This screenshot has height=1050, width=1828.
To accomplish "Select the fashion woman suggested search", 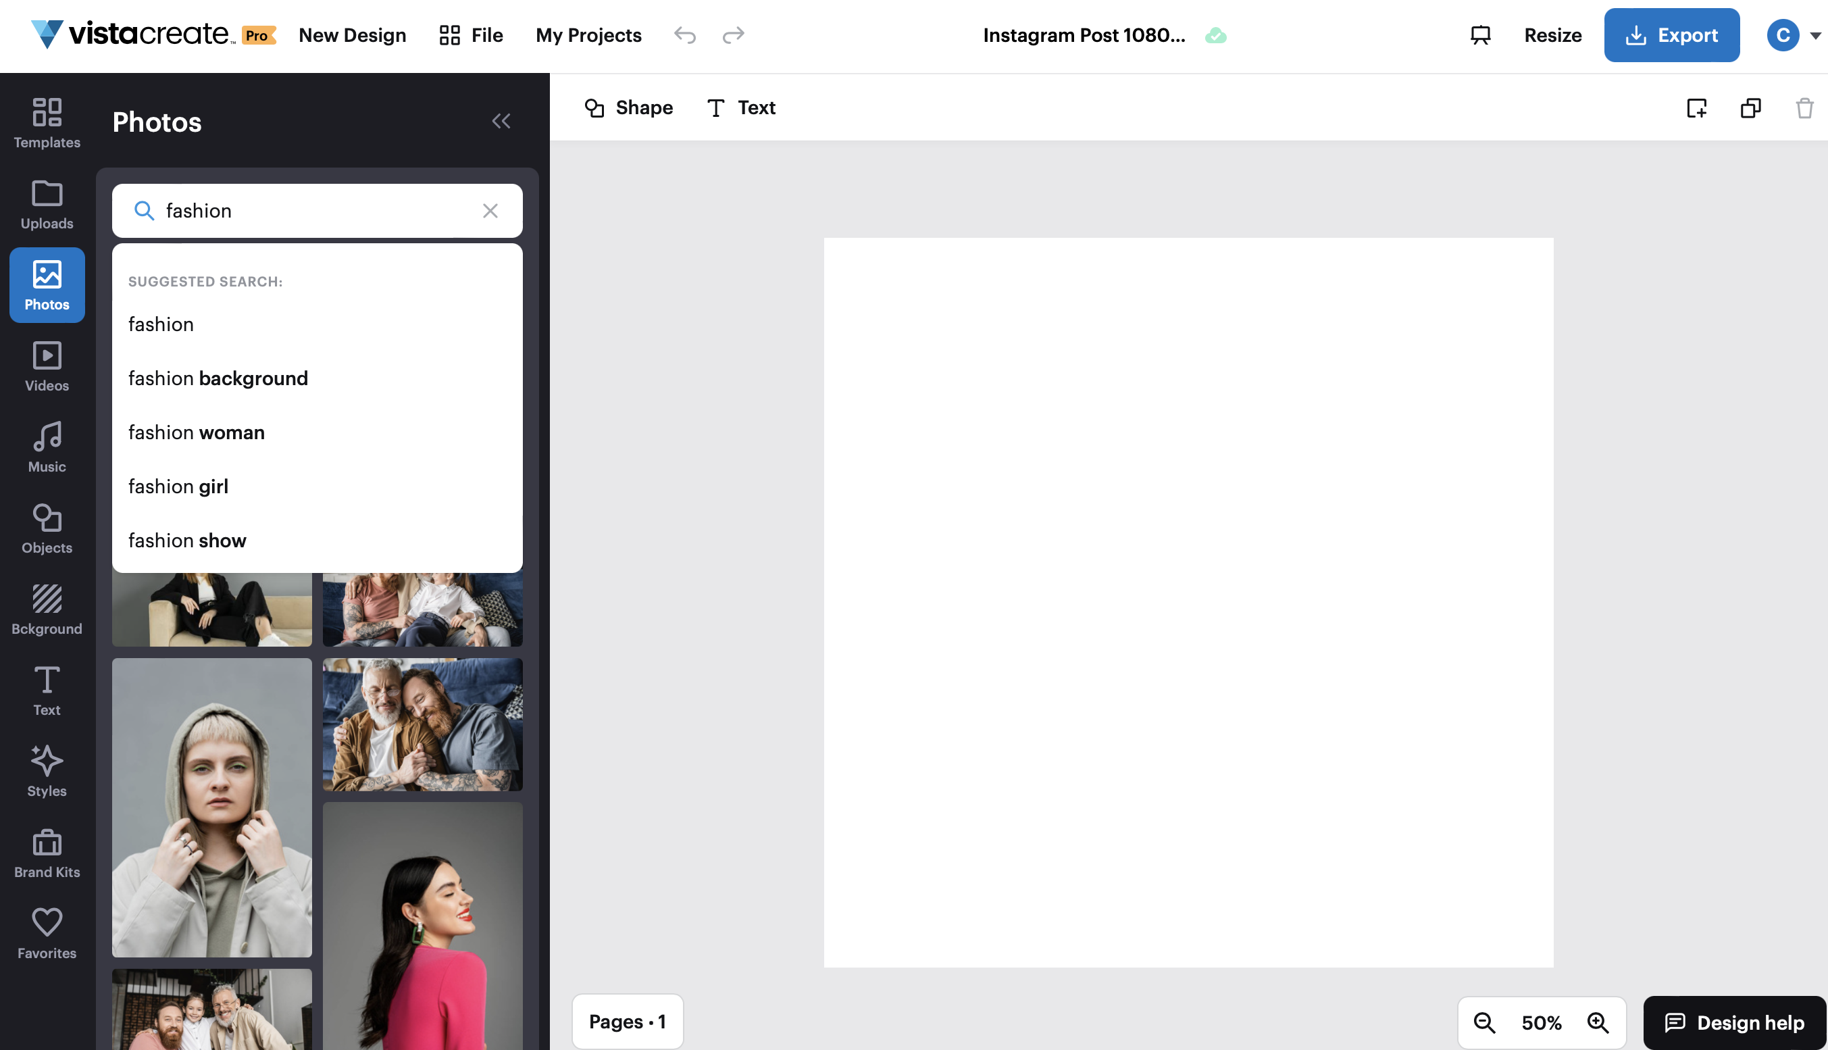I will tap(196, 432).
